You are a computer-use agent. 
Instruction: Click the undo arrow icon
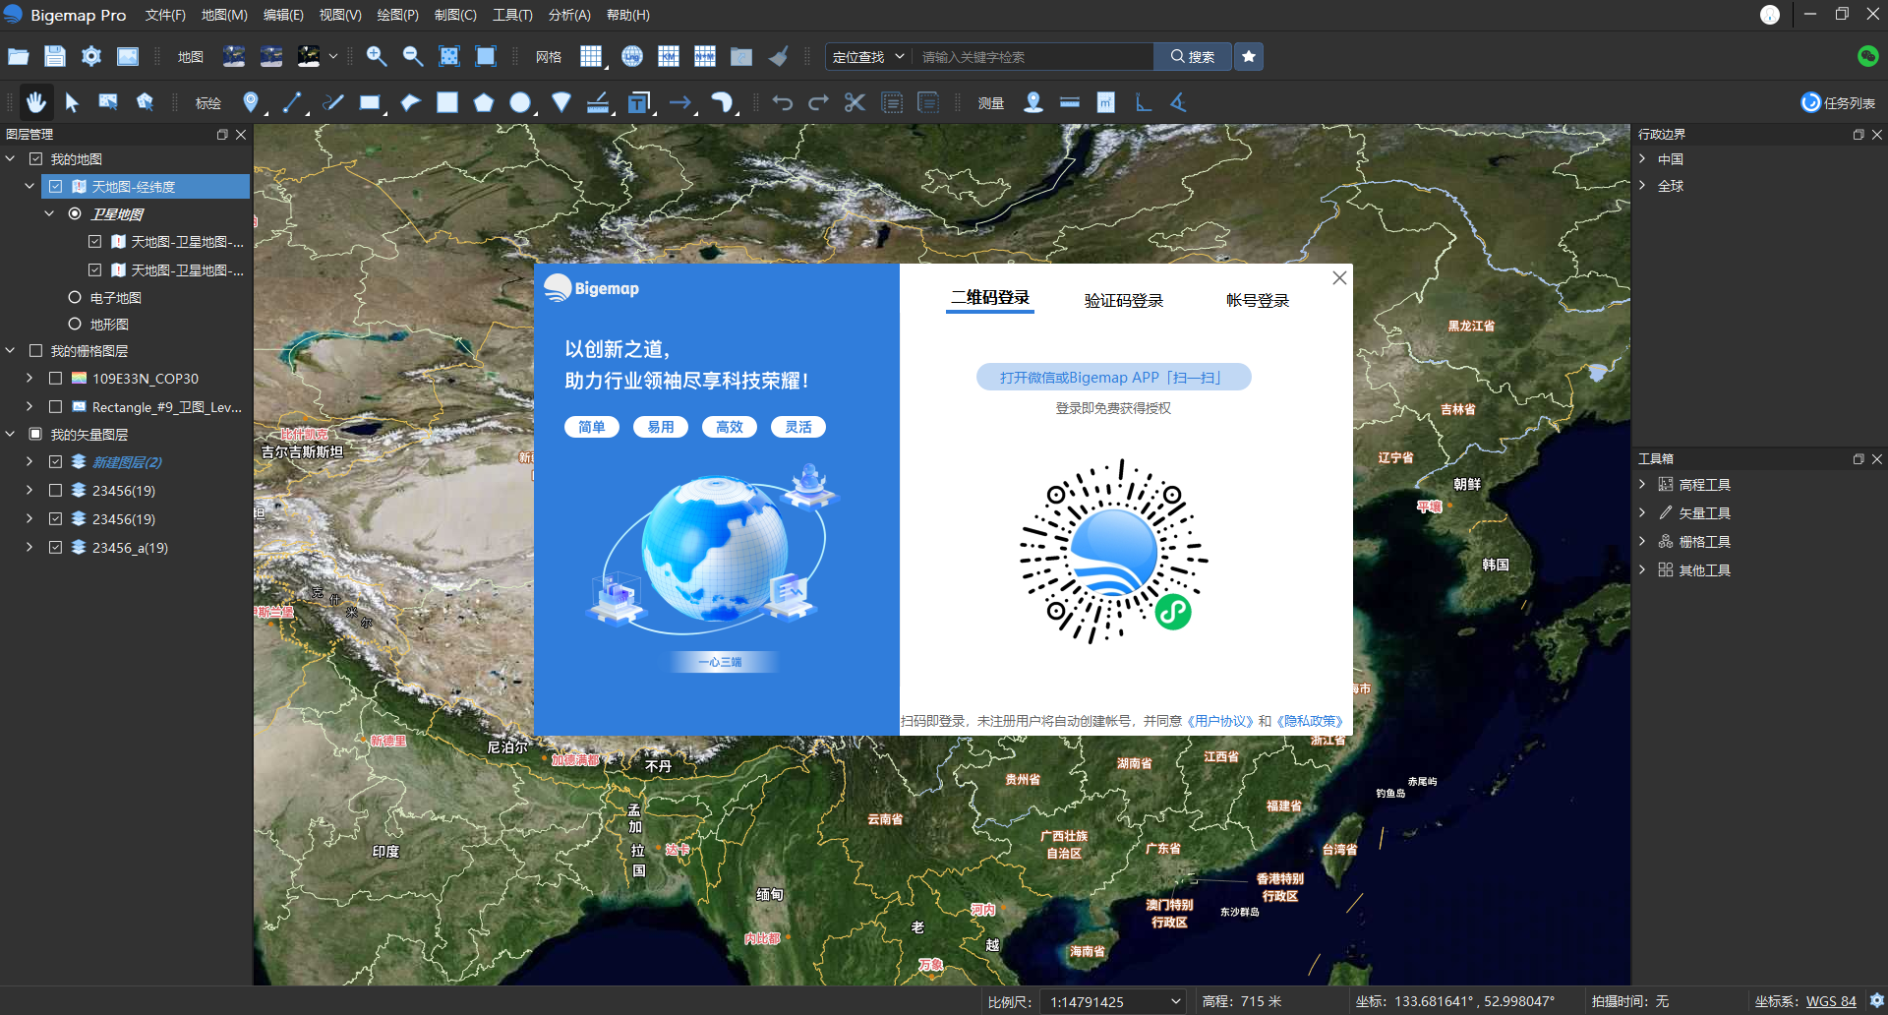point(783,102)
